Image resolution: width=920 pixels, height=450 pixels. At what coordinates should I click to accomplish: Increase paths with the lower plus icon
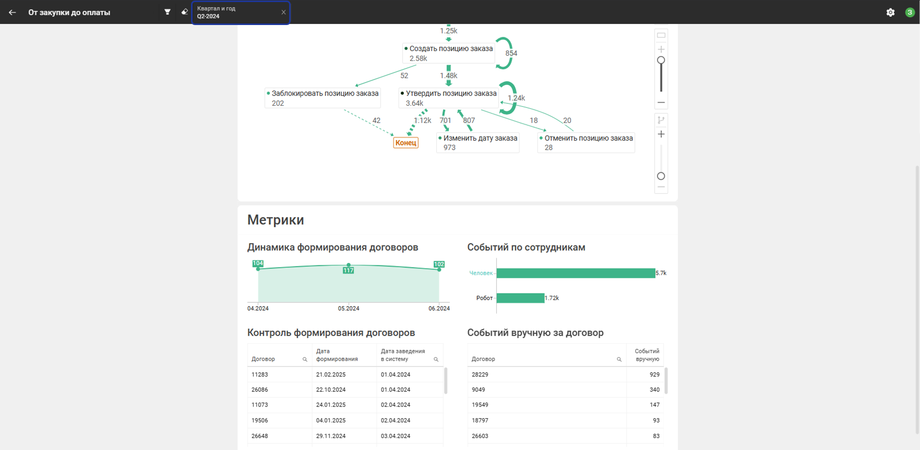(x=661, y=135)
